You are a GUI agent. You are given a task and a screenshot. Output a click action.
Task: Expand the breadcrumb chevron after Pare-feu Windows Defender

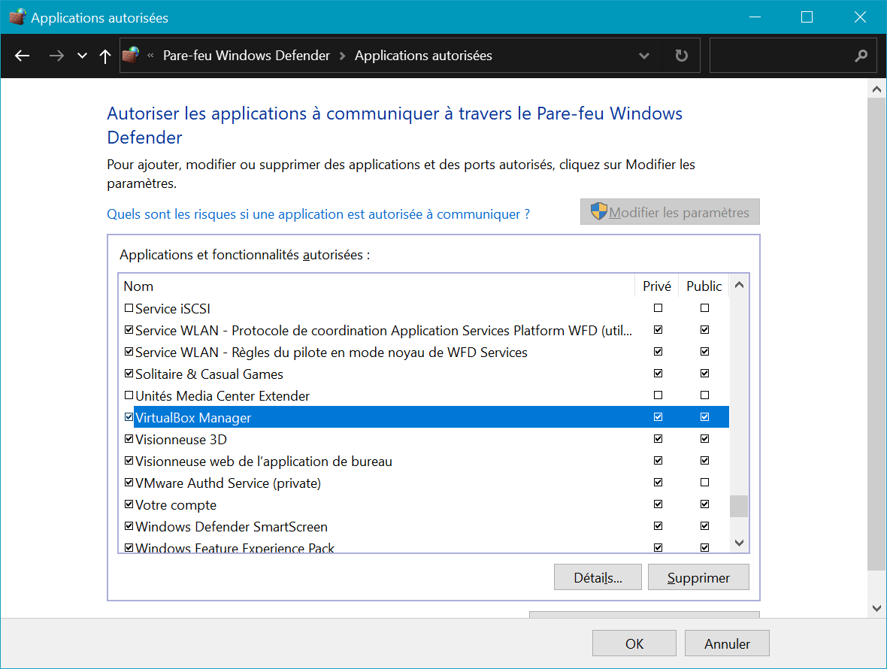(x=342, y=56)
